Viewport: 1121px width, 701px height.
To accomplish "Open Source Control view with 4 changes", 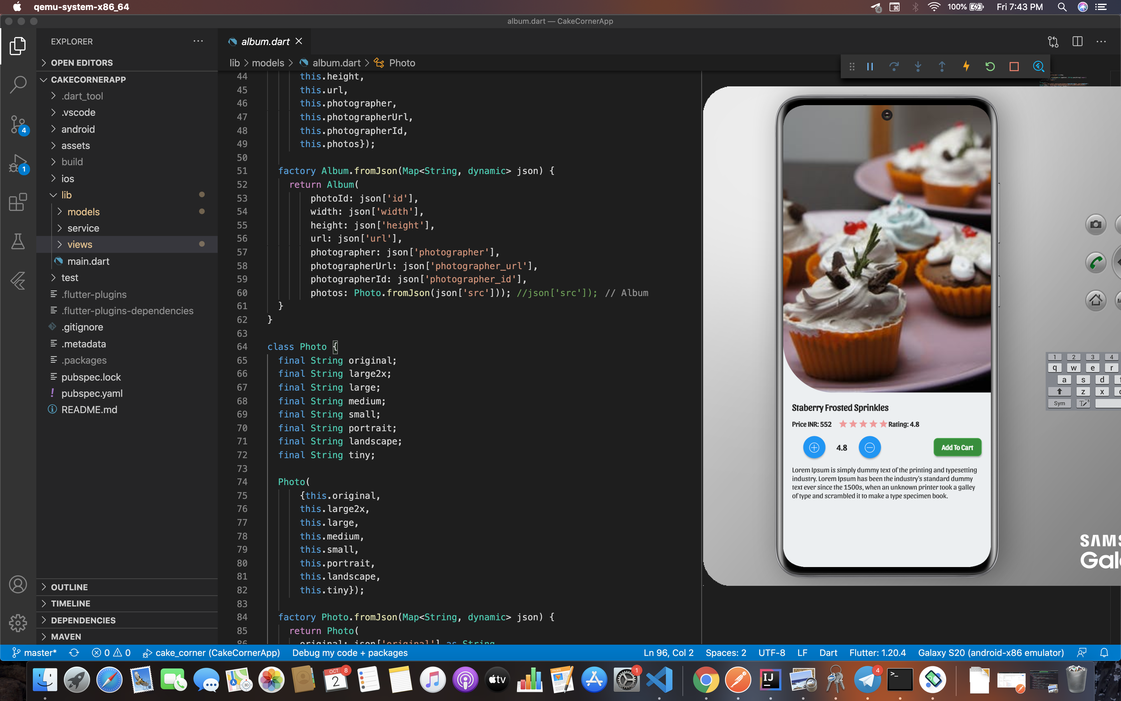I will tap(18, 124).
